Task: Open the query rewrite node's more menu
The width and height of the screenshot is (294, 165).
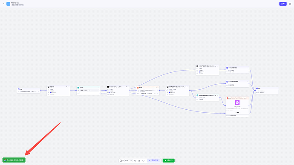Action: click(x=128, y=87)
